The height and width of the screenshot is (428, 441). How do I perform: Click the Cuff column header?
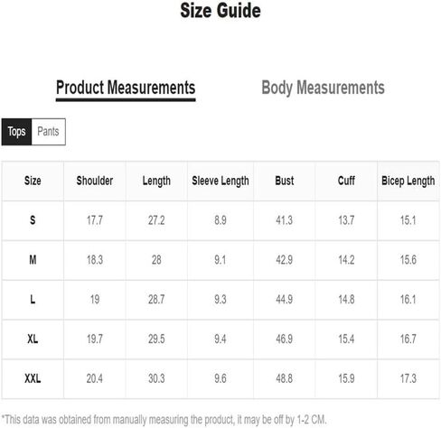click(x=346, y=181)
